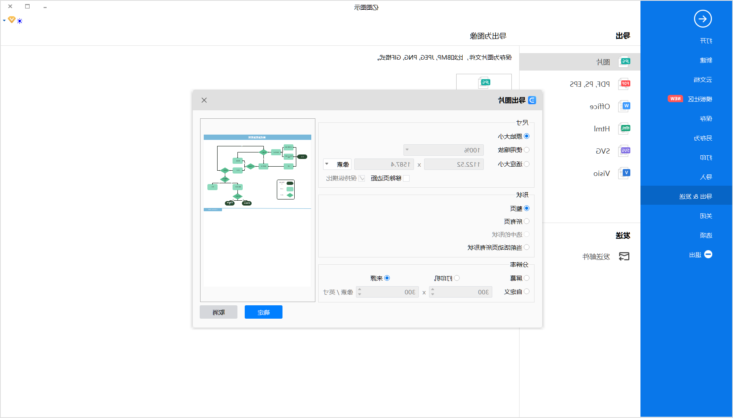Select the 使用缩放 radio button
The height and width of the screenshot is (418, 733).
click(x=526, y=150)
